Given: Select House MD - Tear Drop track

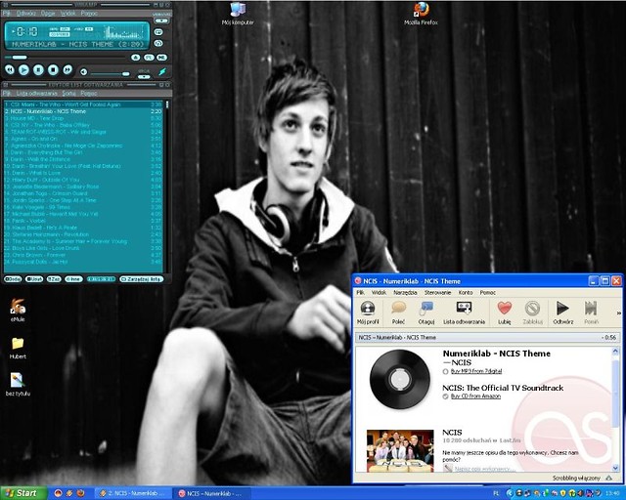Looking at the screenshot, I should [83, 118].
